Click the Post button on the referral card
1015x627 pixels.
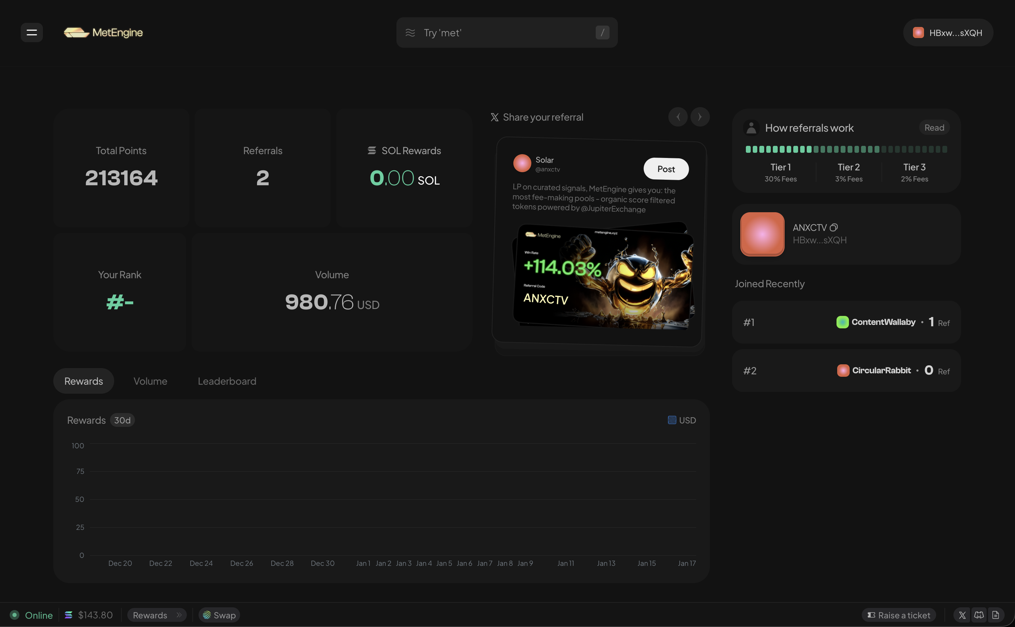click(665, 169)
